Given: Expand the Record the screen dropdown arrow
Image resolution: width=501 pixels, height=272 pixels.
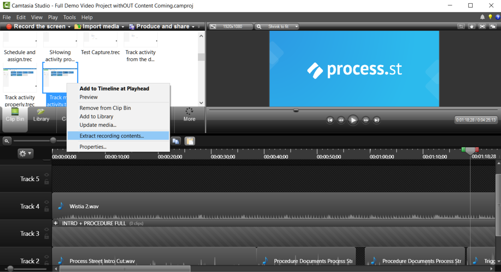Looking at the screenshot, I should 69,27.
